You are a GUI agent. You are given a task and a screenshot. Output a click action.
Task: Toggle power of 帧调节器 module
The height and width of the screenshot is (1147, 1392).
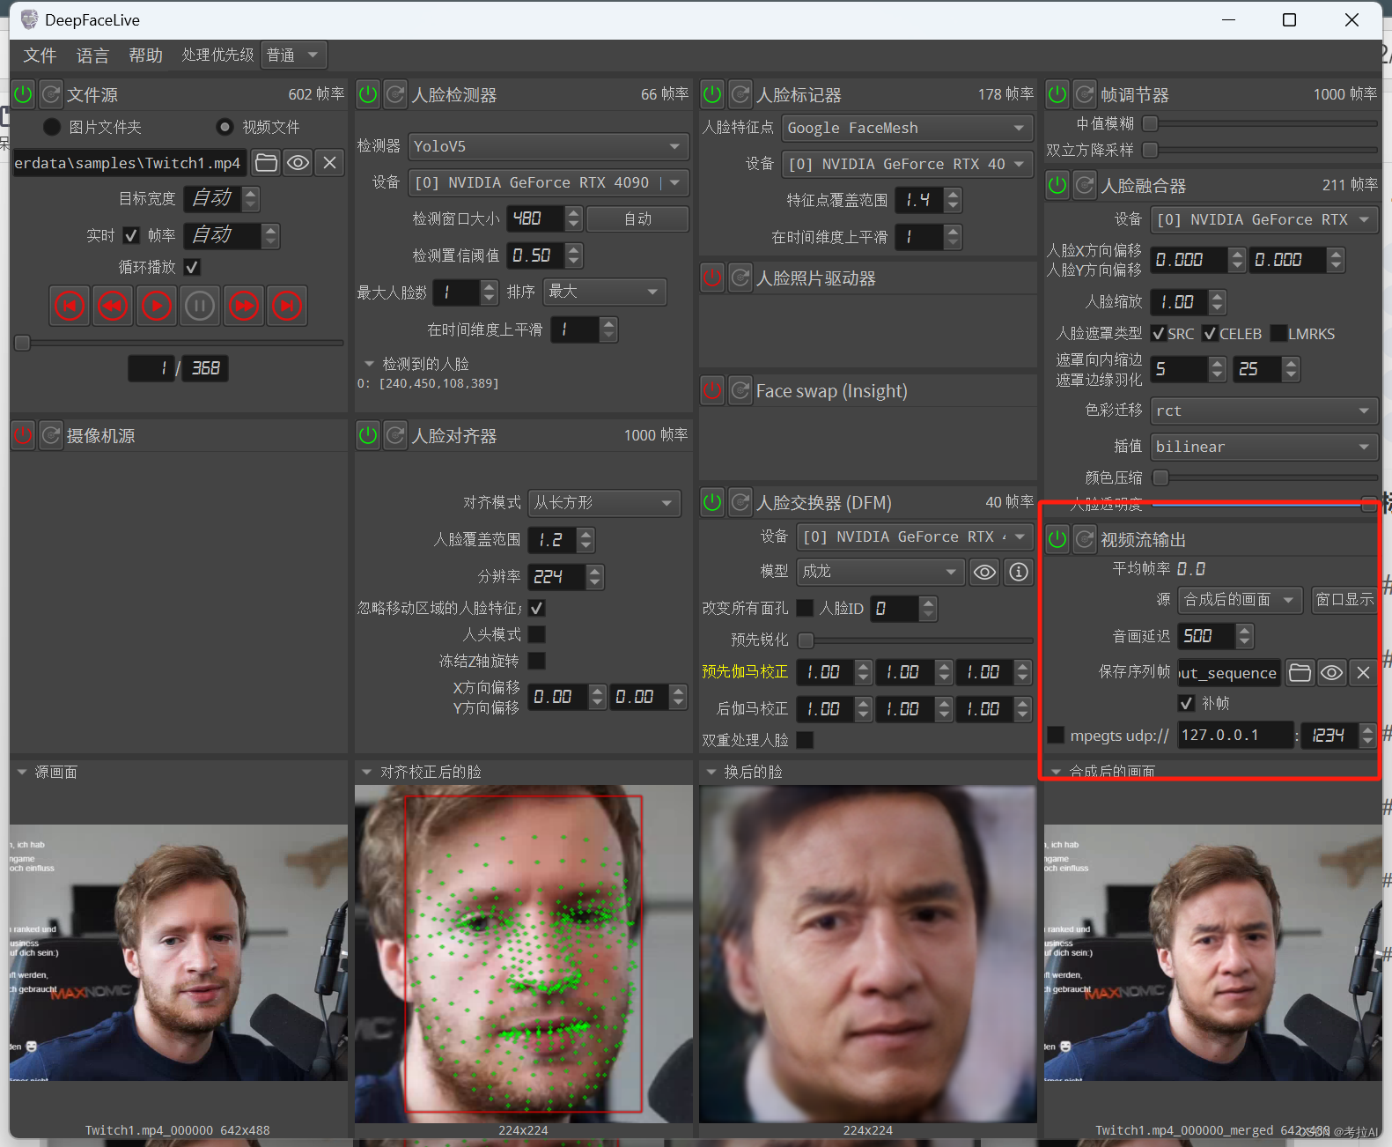[x=1057, y=93]
